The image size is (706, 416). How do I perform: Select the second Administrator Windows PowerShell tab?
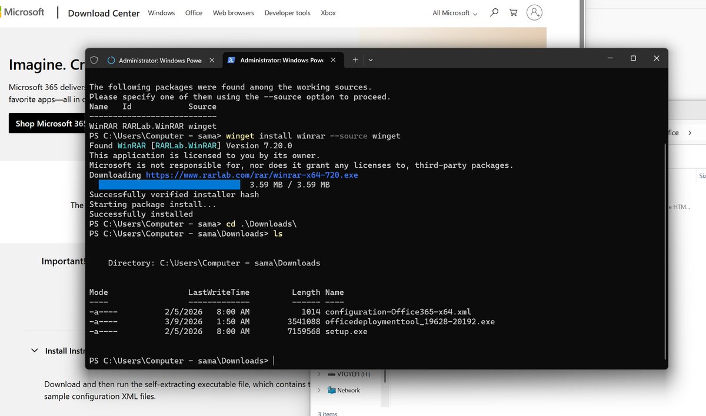[x=282, y=60]
